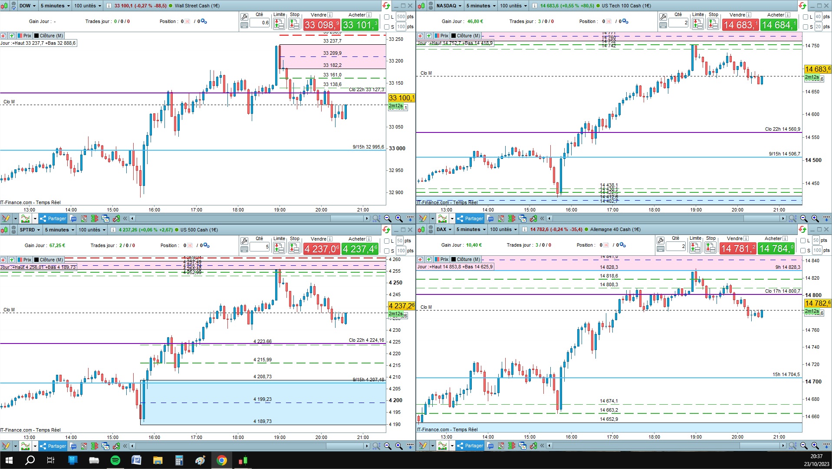Viewport: 832px width, 469px height.
Task: Click the DOW chart horizontal scrollbar thumb
Action: [348, 218]
